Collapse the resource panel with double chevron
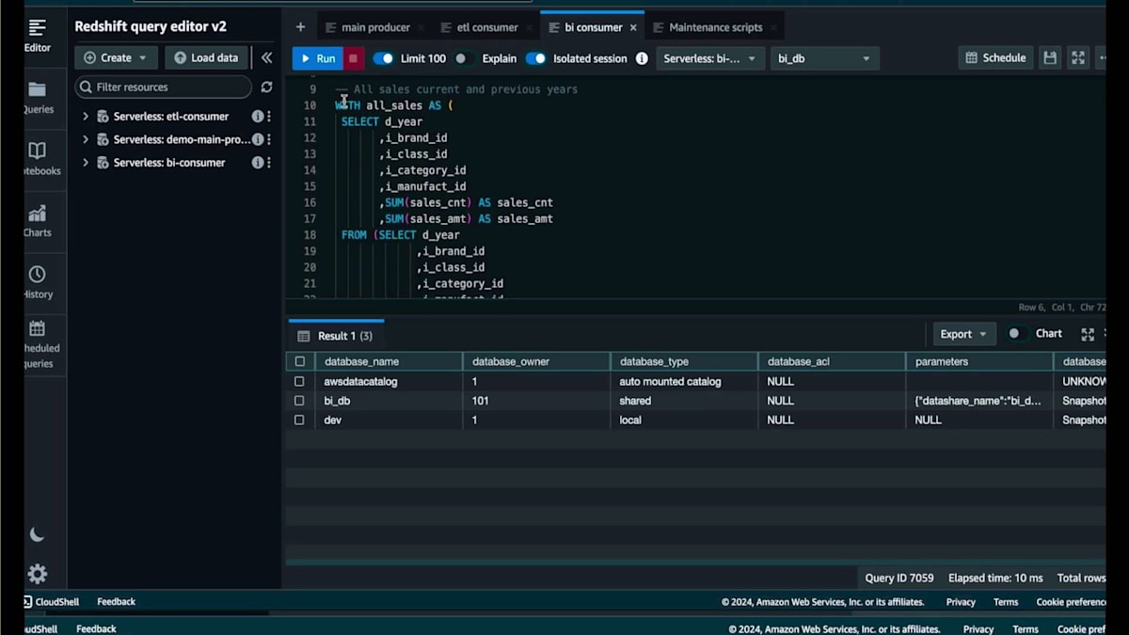This screenshot has width=1129, height=635. point(266,57)
